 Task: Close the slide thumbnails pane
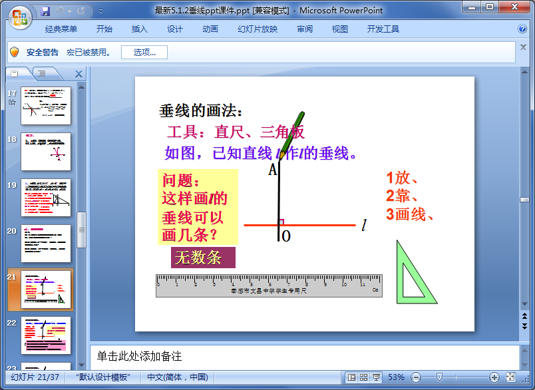pyautogui.click(x=79, y=74)
